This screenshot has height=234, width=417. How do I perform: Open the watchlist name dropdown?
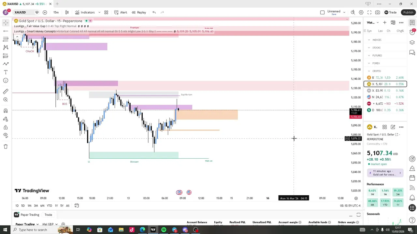point(373,22)
